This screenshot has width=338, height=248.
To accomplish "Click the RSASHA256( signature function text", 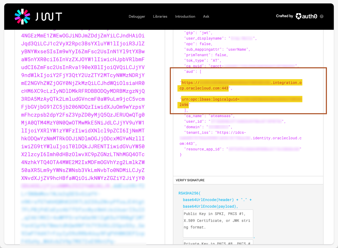I will [x=189, y=193].
